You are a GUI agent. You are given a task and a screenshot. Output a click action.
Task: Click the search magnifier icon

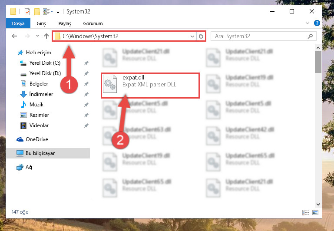[x=311, y=36]
